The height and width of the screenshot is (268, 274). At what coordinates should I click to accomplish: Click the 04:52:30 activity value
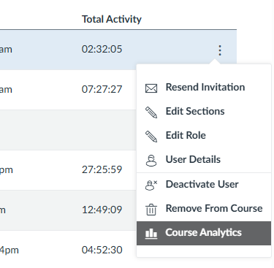pyautogui.click(x=102, y=250)
